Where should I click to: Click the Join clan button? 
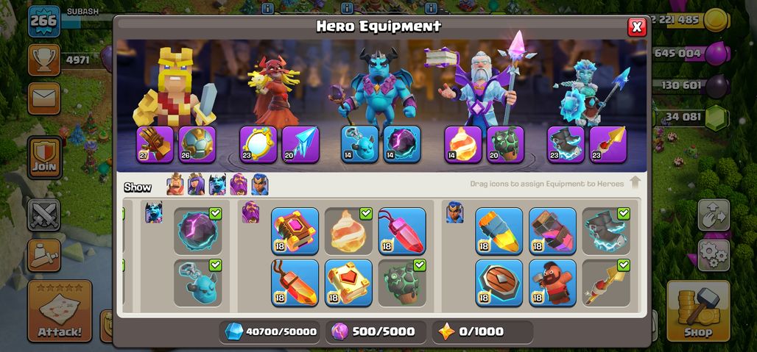(44, 157)
